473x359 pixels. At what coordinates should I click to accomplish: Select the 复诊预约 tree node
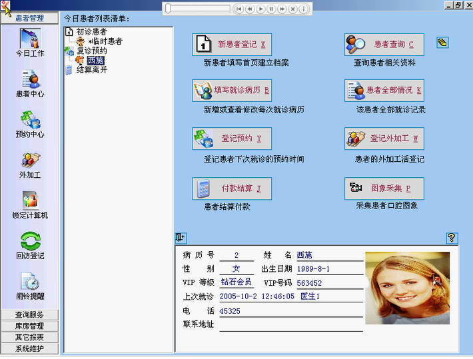coord(91,51)
